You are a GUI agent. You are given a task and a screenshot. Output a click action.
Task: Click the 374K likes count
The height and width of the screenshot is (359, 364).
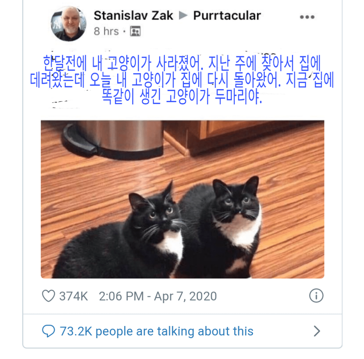(x=73, y=296)
